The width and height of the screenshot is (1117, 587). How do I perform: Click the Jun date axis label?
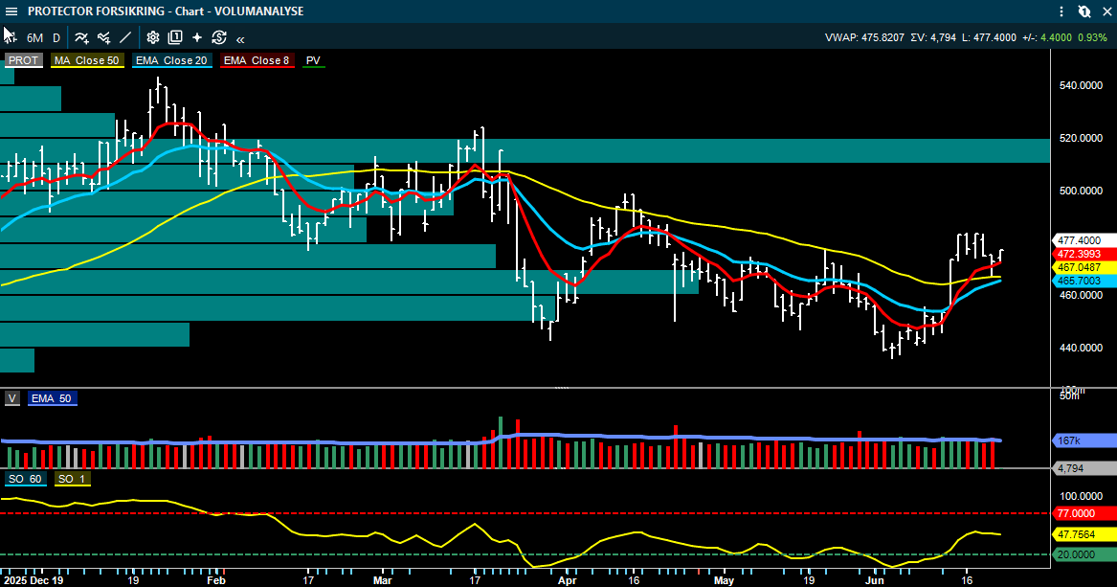pos(874,580)
